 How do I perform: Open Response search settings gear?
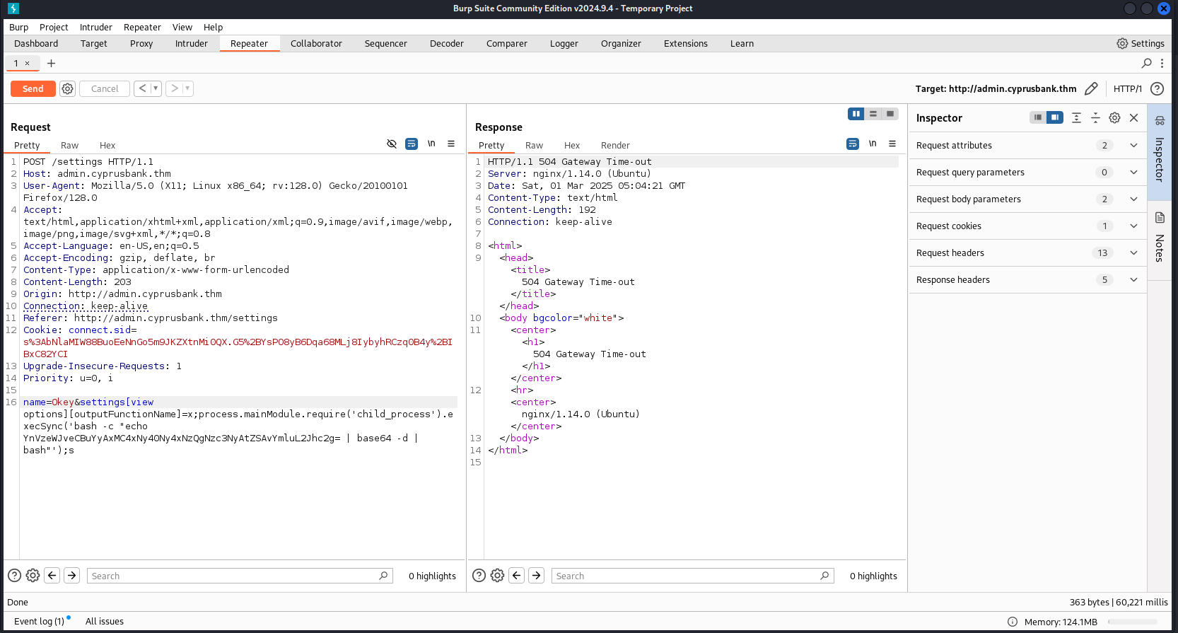click(497, 575)
